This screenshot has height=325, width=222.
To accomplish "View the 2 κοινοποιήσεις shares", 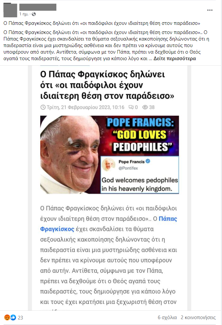I will (198, 317).
